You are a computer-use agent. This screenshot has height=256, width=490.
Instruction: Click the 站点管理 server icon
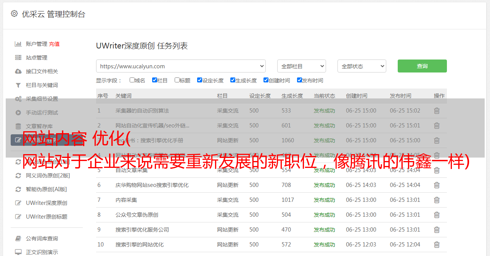(x=18, y=58)
